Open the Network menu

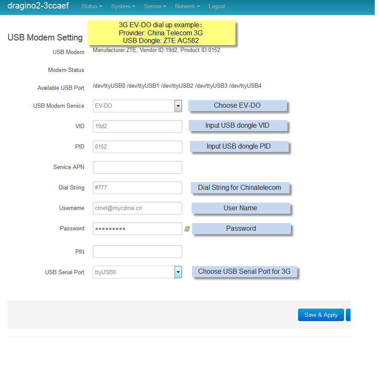click(187, 6)
